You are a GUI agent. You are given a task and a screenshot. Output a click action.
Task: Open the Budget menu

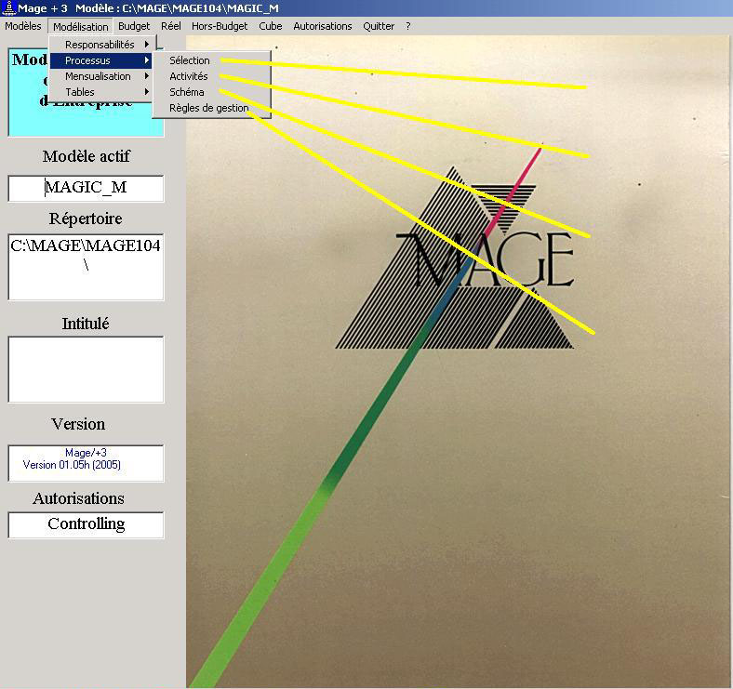coord(134,26)
